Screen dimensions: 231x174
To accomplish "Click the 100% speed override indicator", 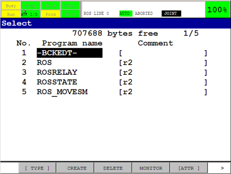I will click(217, 9).
